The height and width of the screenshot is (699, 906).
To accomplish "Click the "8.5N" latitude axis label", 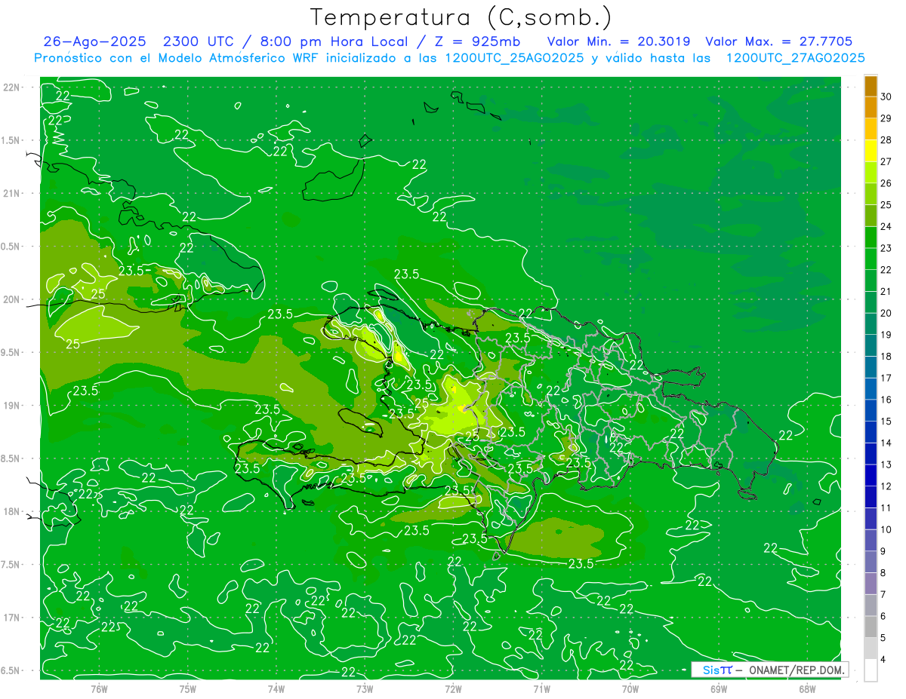I will pyautogui.click(x=11, y=459).
